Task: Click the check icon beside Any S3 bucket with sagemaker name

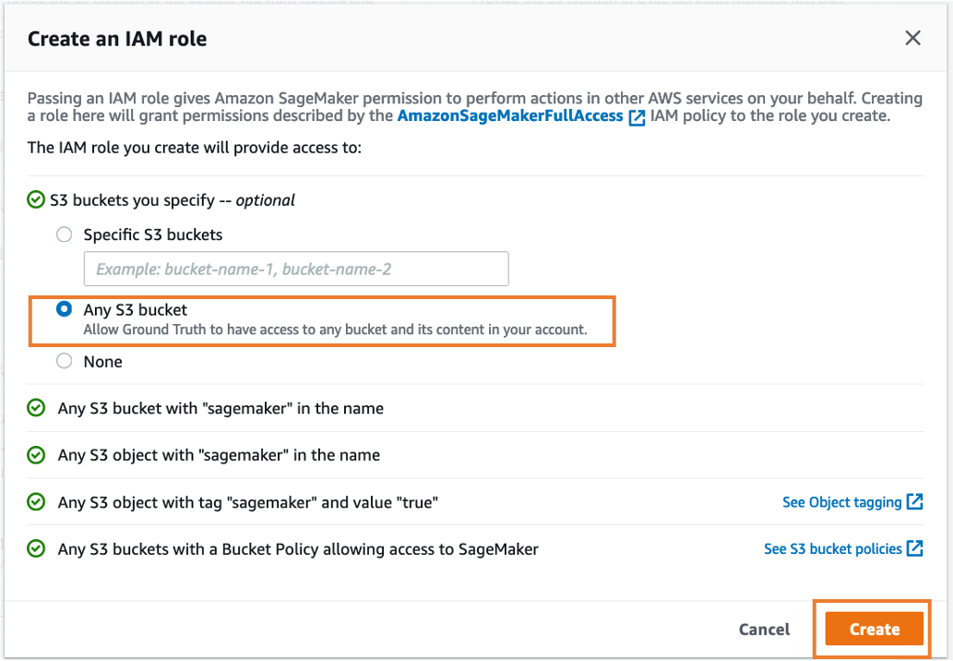Action: point(35,407)
